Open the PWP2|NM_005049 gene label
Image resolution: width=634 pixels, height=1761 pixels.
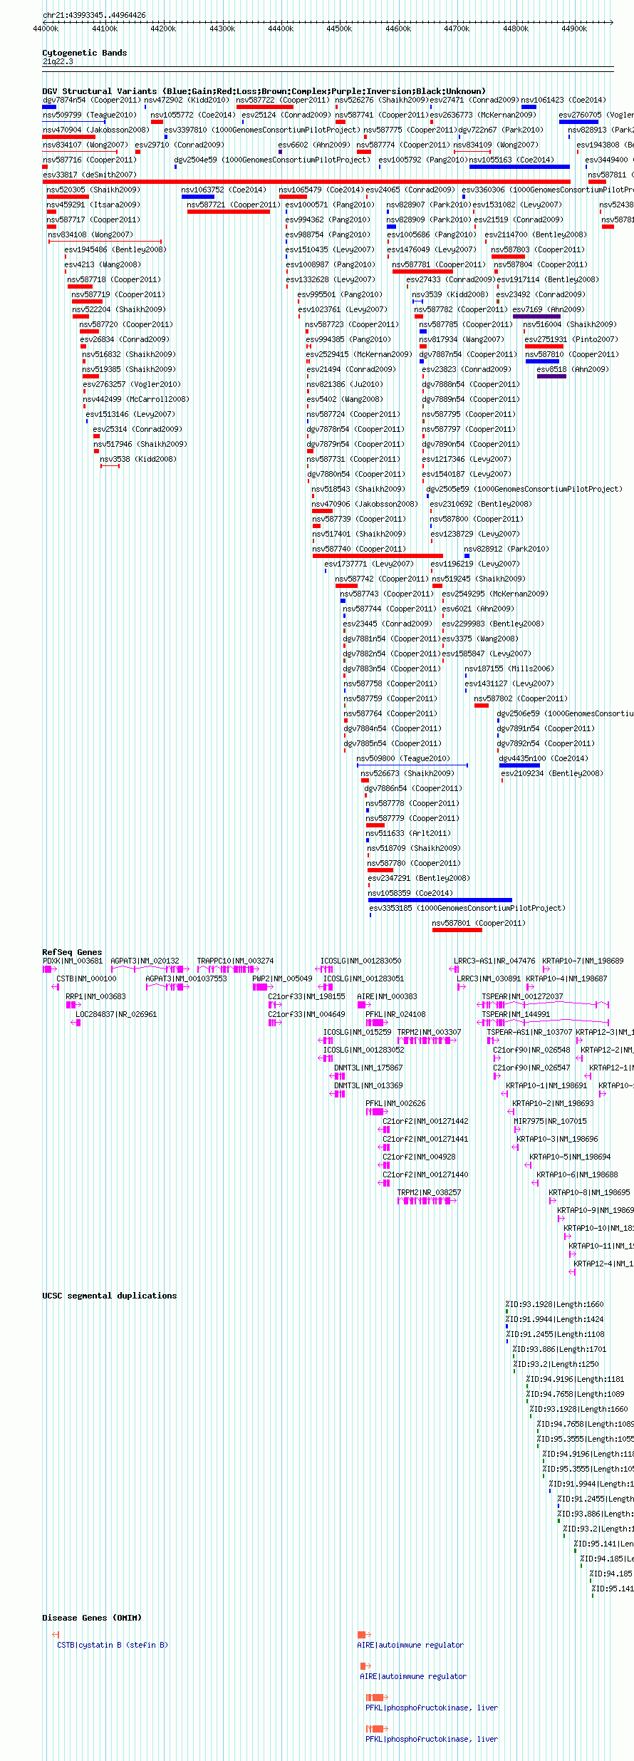tap(282, 978)
